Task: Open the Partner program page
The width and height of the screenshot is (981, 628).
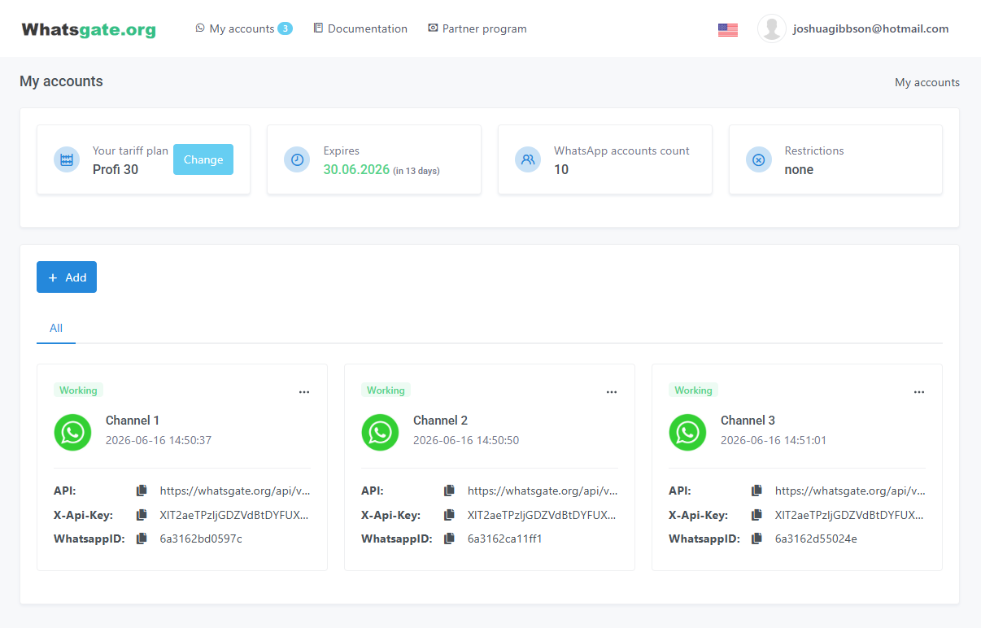Action: pyautogui.click(x=477, y=28)
